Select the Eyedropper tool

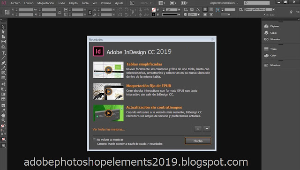[x=3, y=111]
